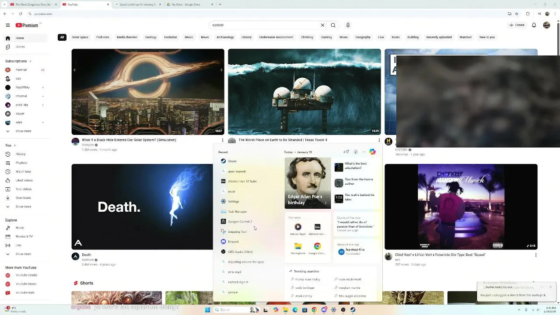Open the YouTube hamburger guide menu
The image size is (560, 315).
tap(7, 25)
